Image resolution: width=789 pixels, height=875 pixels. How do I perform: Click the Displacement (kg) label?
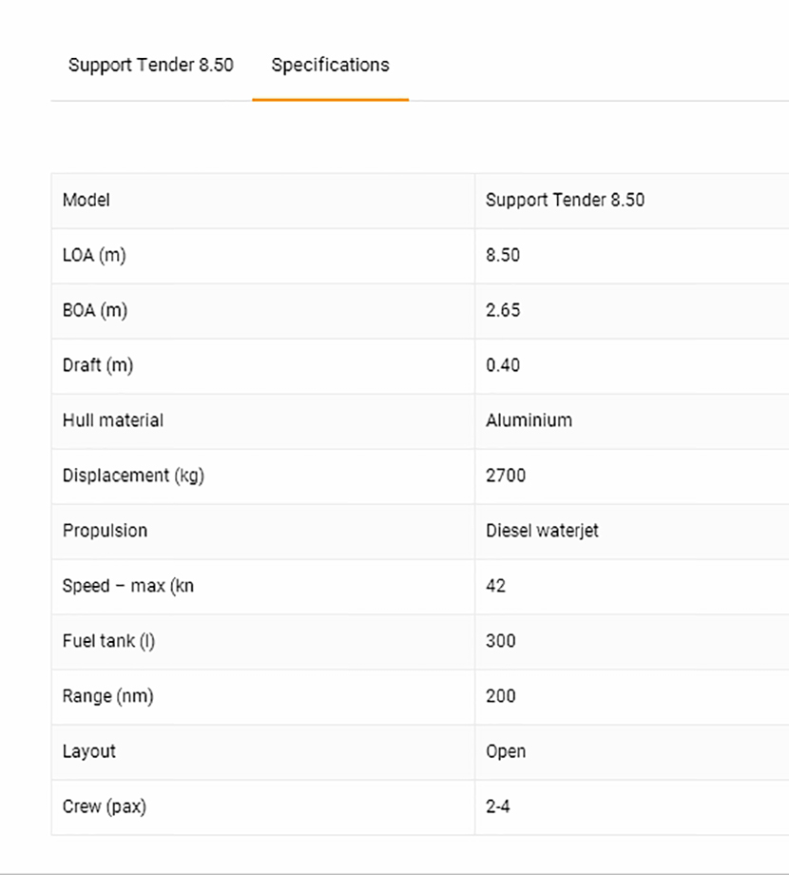(133, 476)
